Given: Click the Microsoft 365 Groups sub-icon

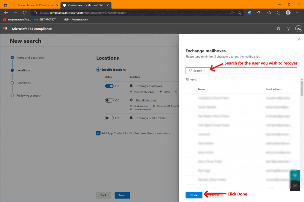Looking at the screenshot, I should (x=131, y=92).
